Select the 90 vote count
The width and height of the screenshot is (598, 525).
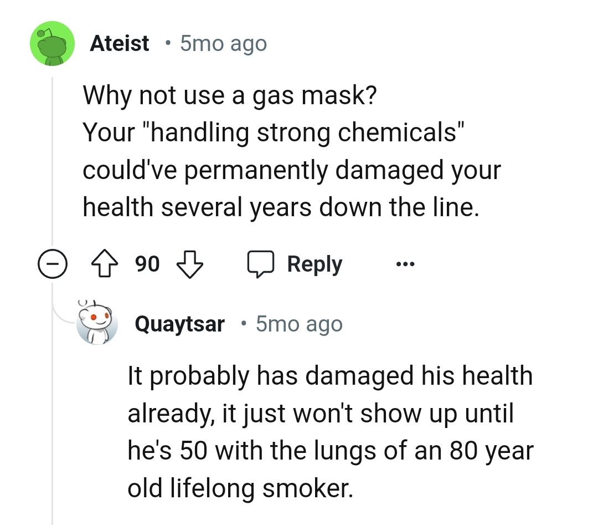tap(146, 264)
